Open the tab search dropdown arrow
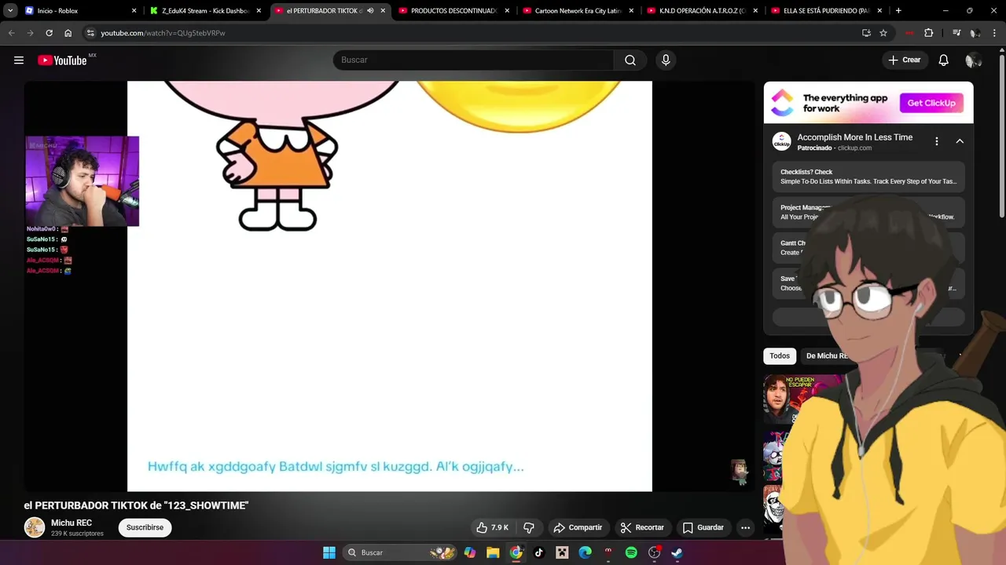1006x565 pixels. pyautogui.click(x=10, y=11)
